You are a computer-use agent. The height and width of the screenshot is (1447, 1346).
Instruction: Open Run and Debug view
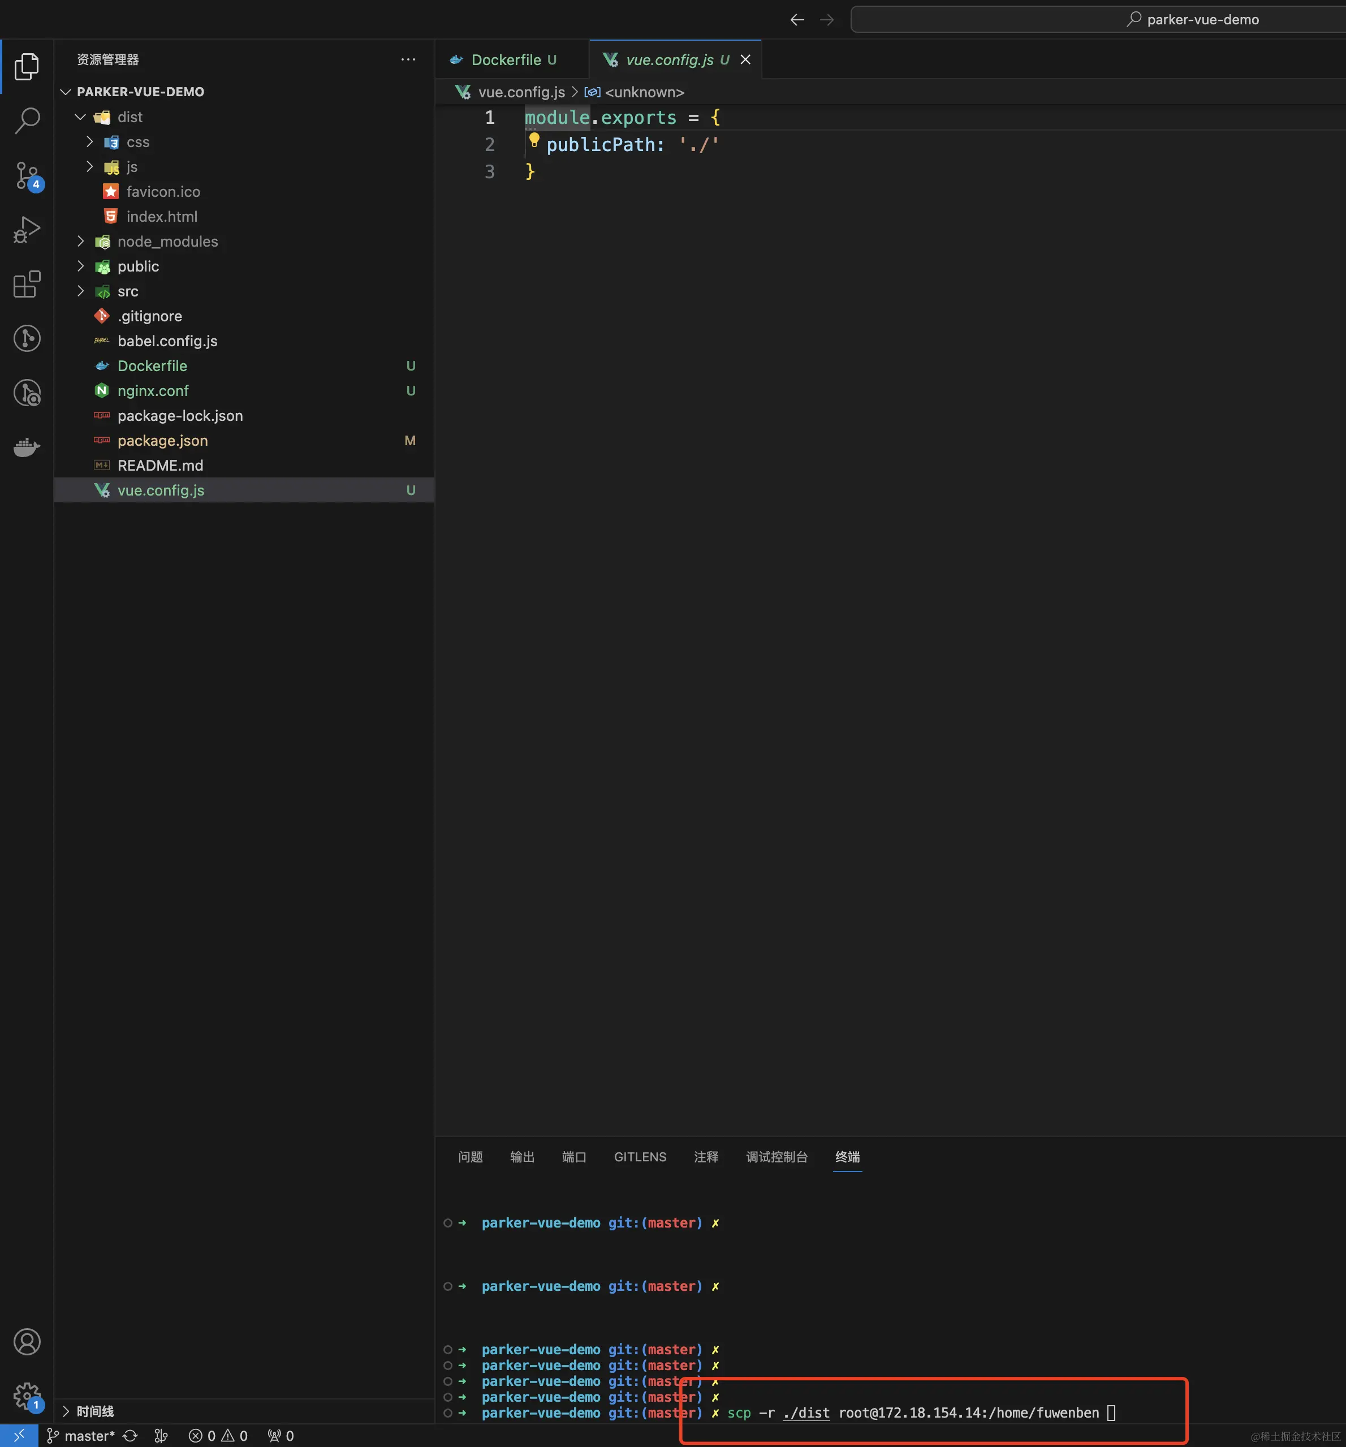coord(27,229)
